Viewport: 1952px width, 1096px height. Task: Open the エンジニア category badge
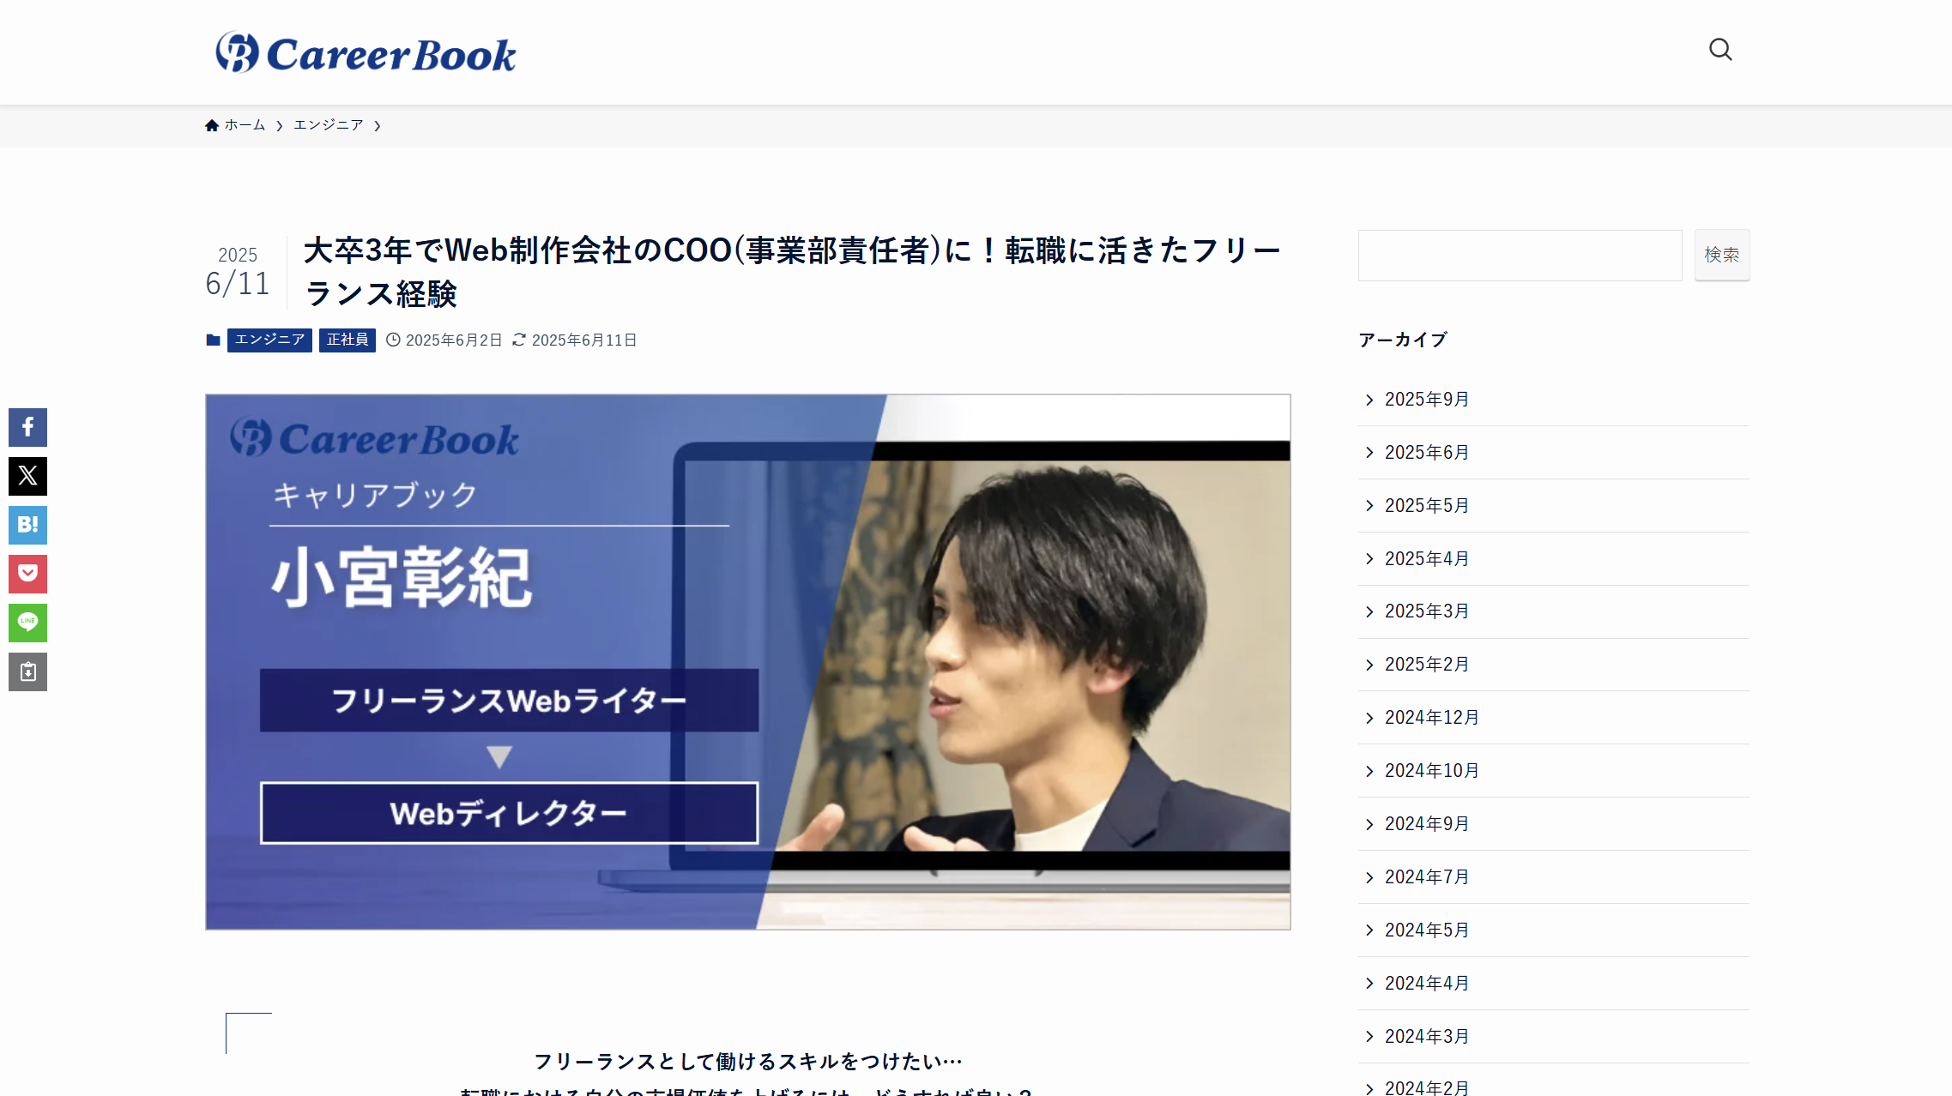click(x=269, y=340)
